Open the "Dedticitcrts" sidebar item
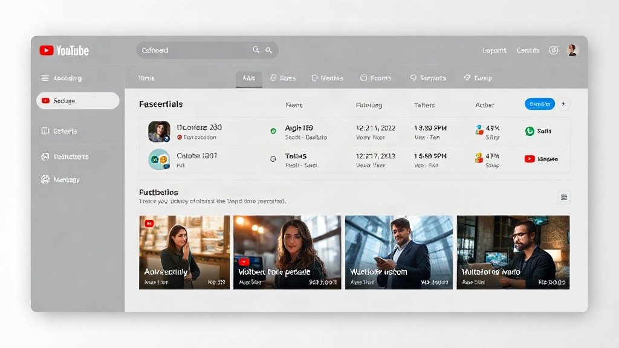The image size is (619, 348). (65, 156)
